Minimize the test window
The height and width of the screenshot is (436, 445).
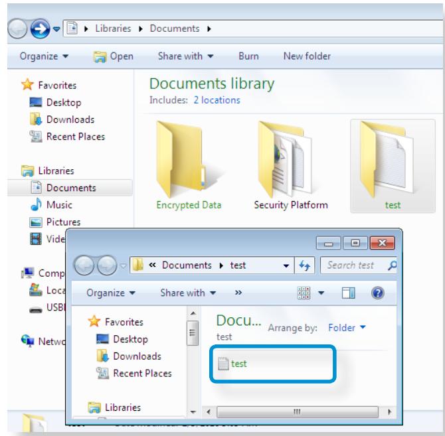click(x=329, y=243)
